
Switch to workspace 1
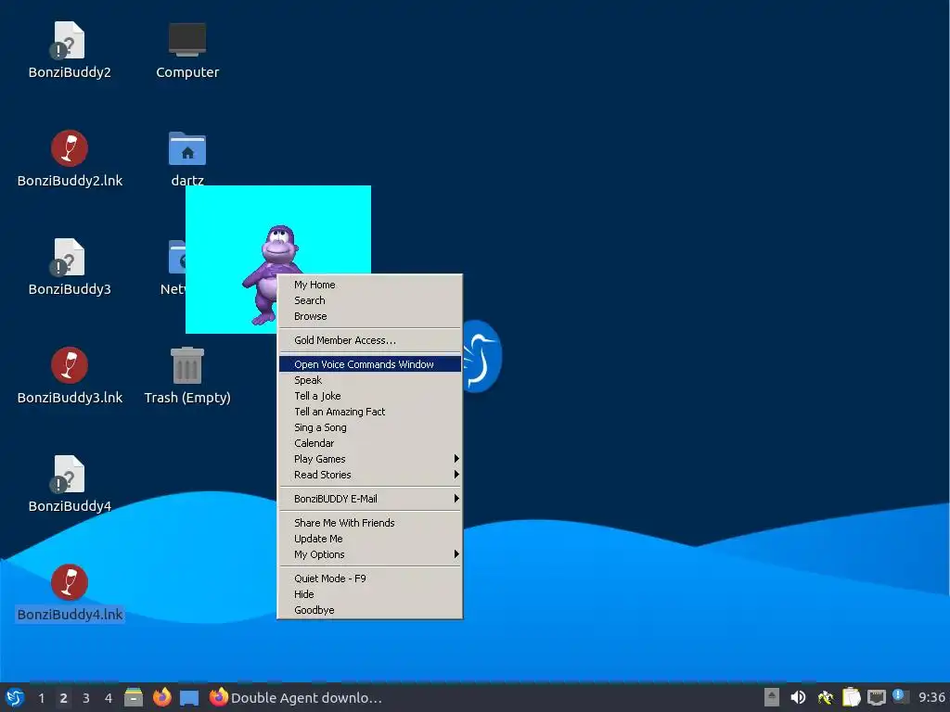pyautogui.click(x=41, y=698)
